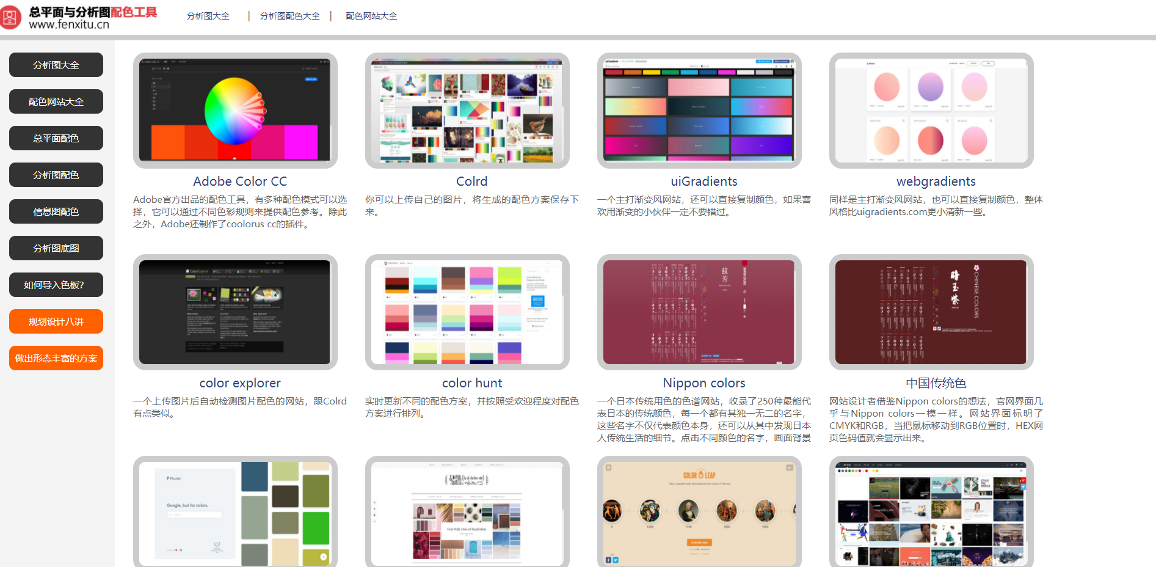This screenshot has height=567, width=1156.
Task: Click the 中国传统色 title link
Action: coord(936,383)
